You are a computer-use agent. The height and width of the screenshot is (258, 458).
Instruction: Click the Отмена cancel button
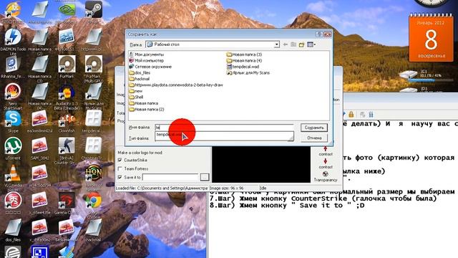tap(314, 138)
